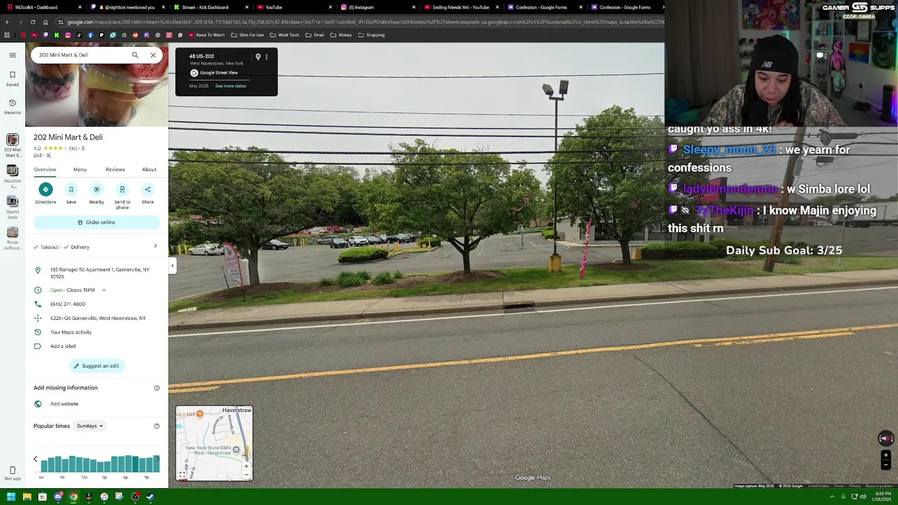
Task: Click Add a label
Action: (x=63, y=346)
